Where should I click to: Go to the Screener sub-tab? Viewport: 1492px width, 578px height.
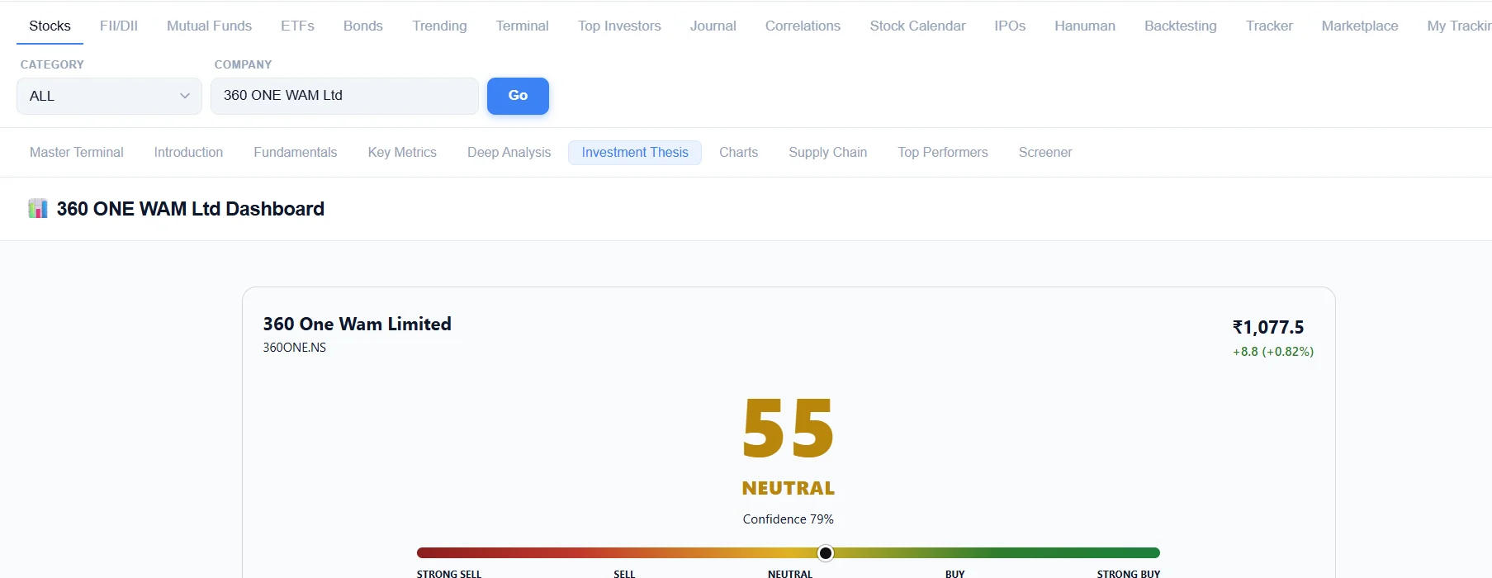(1045, 153)
